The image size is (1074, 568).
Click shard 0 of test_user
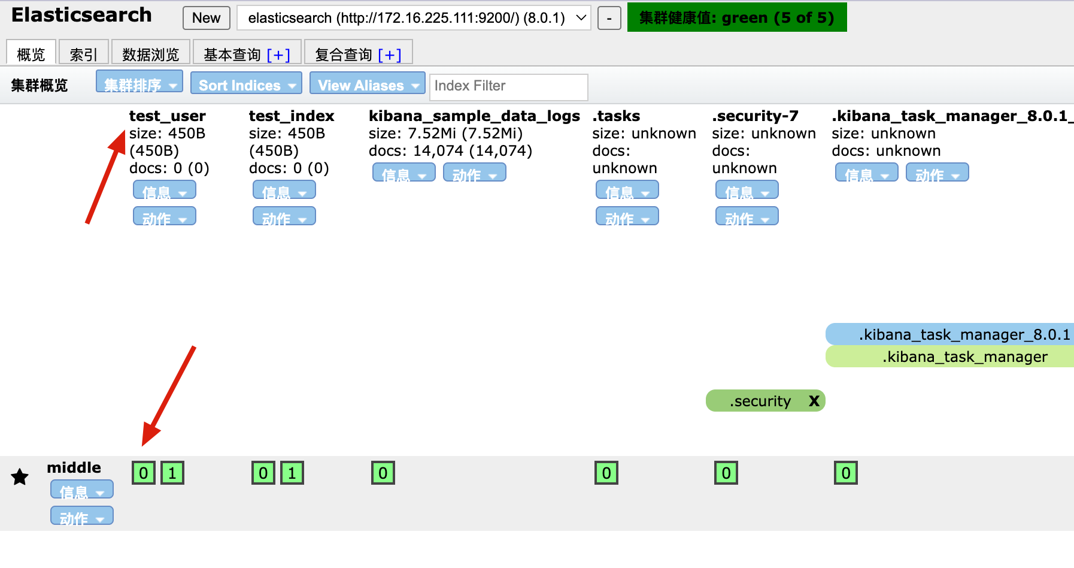click(x=144, y=473)
